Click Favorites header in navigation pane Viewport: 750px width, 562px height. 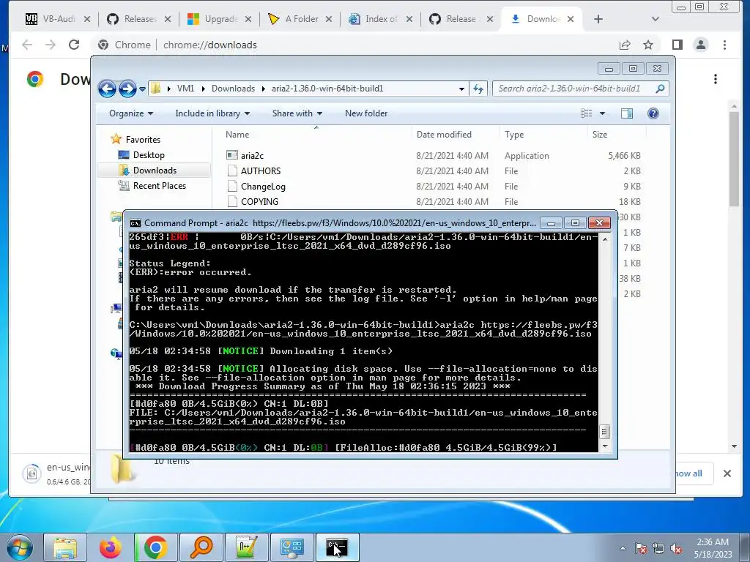point(143,140)
